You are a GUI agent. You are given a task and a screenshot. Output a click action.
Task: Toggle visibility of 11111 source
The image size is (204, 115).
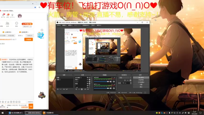(87, 82)
